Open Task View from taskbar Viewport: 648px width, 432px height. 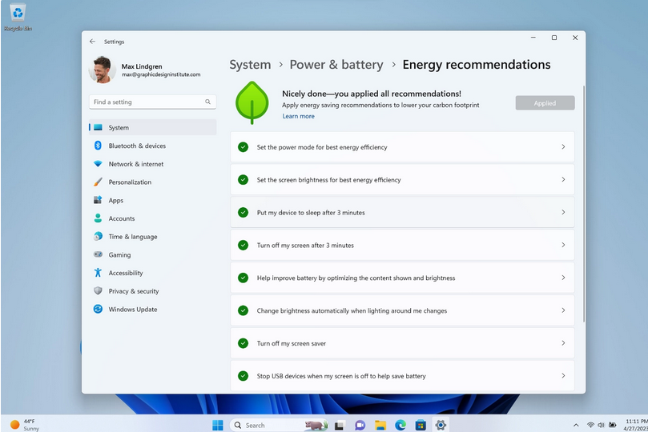tap(340, 425)
